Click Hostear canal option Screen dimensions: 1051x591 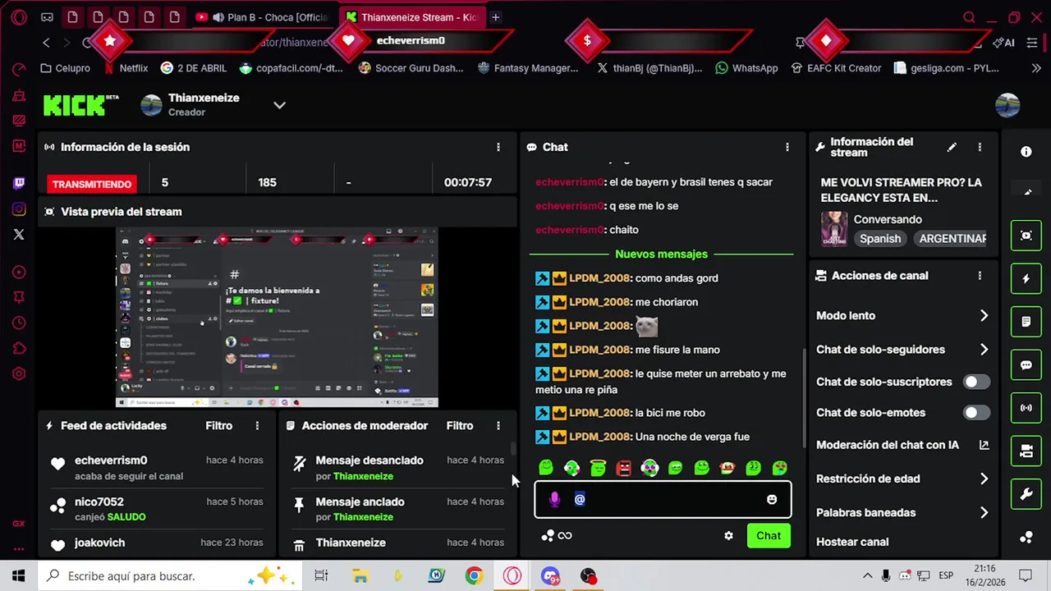pyautogui.click(x=852, y=542)
